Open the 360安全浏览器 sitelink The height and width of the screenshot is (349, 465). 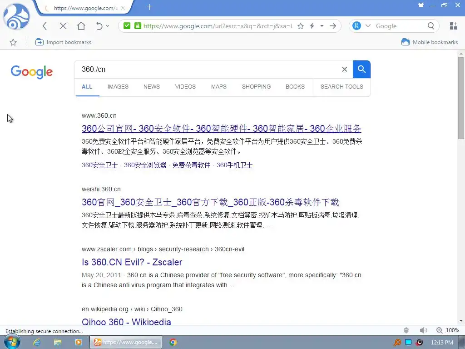pyautogui.click(x=145, y=165)
